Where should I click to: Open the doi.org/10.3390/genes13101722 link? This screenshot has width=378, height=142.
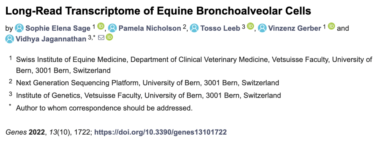pos(160,132)
